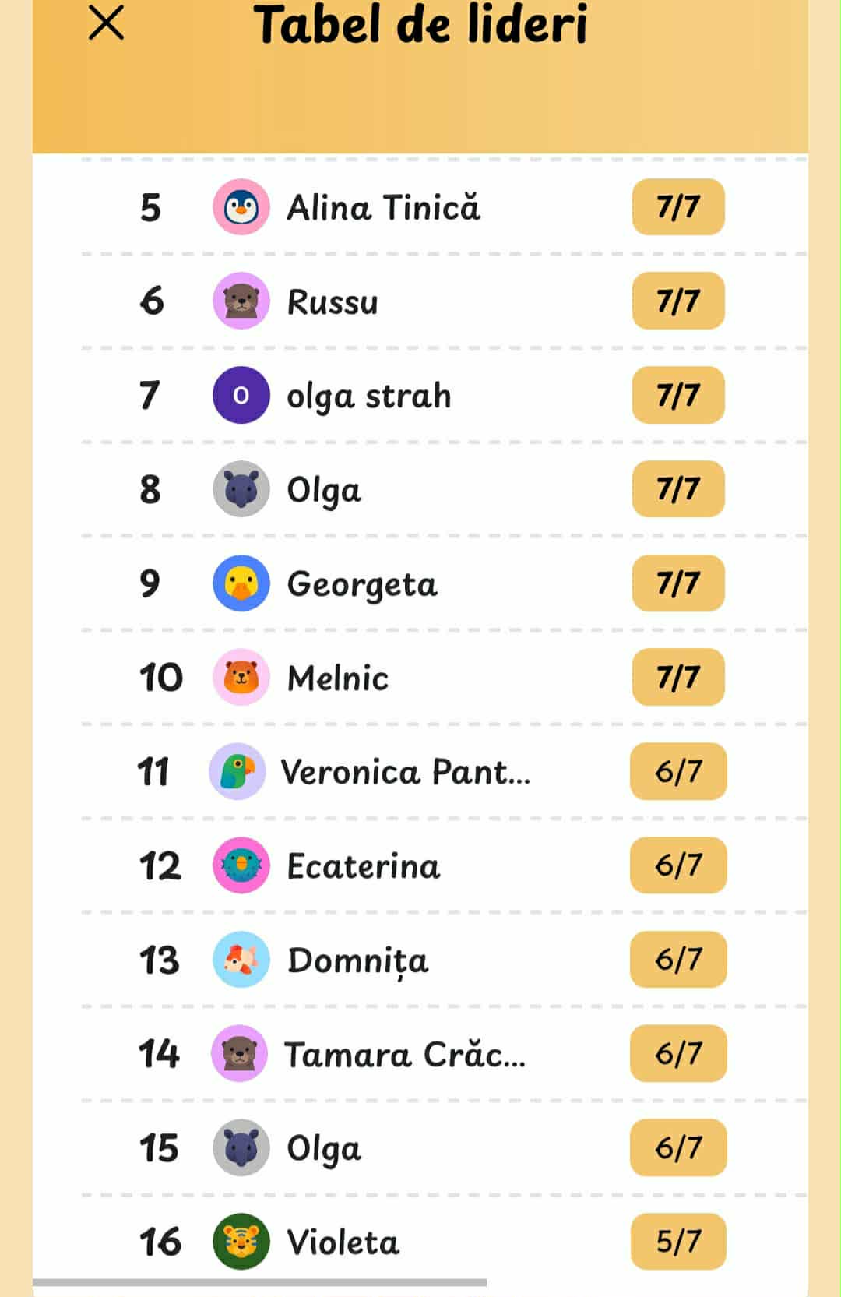
Task: Tap Violeta's tiger avatar icon
Action: [x=241, y=1242]
